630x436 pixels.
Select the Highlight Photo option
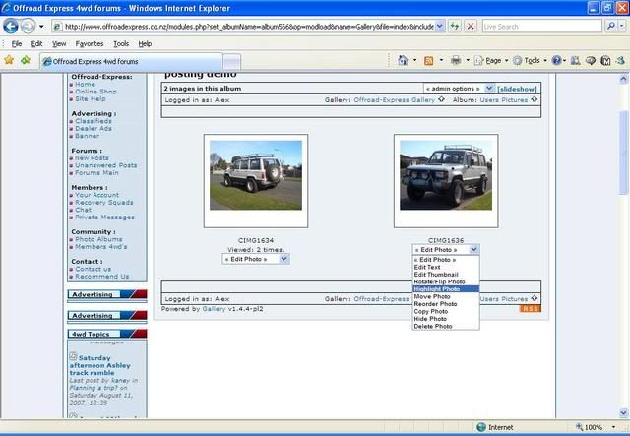446,289
